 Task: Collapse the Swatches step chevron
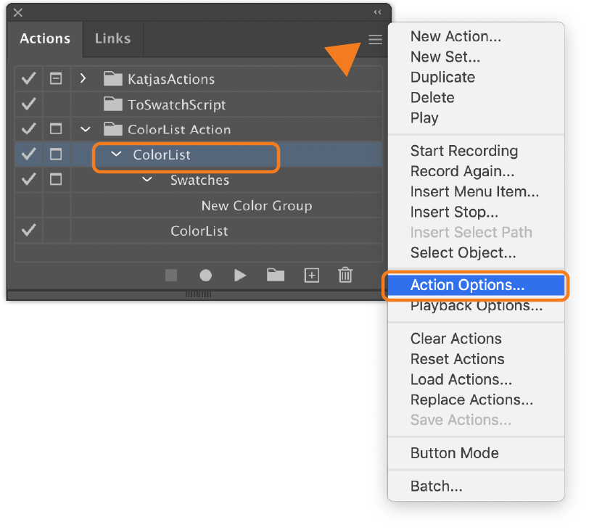(x=147, y=179)
